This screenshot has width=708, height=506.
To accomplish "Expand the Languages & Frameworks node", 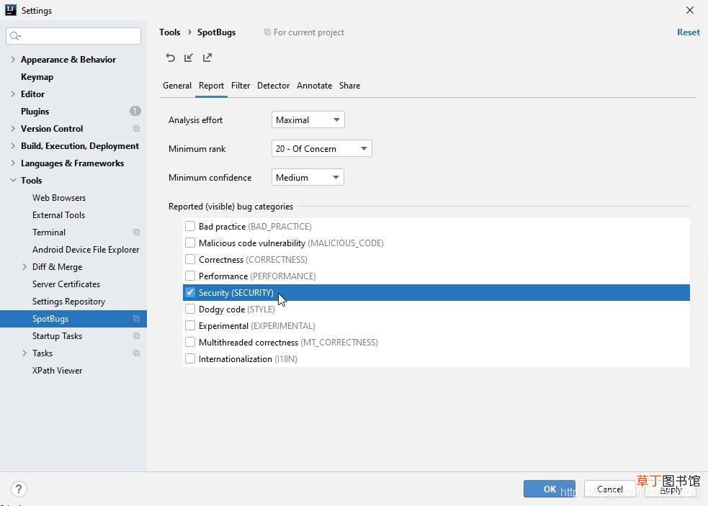I will [x=13, y=163].
